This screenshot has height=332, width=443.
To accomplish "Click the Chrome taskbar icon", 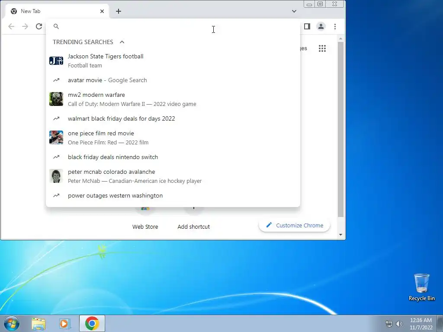I will pos(92,323).
